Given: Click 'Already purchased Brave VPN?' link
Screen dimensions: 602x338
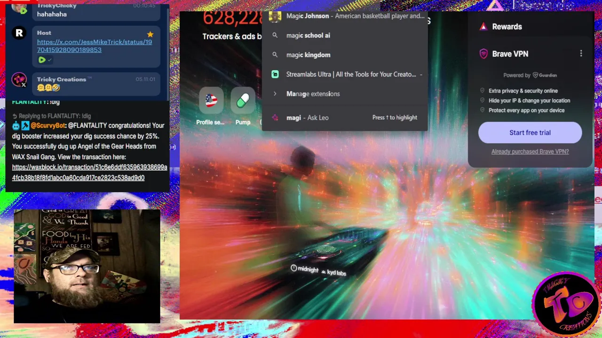Looking at the screenshot, I should coord(530,152).
